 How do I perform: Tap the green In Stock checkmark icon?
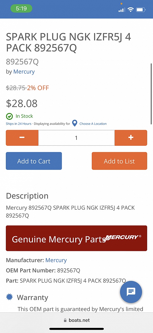click(9, 116)
